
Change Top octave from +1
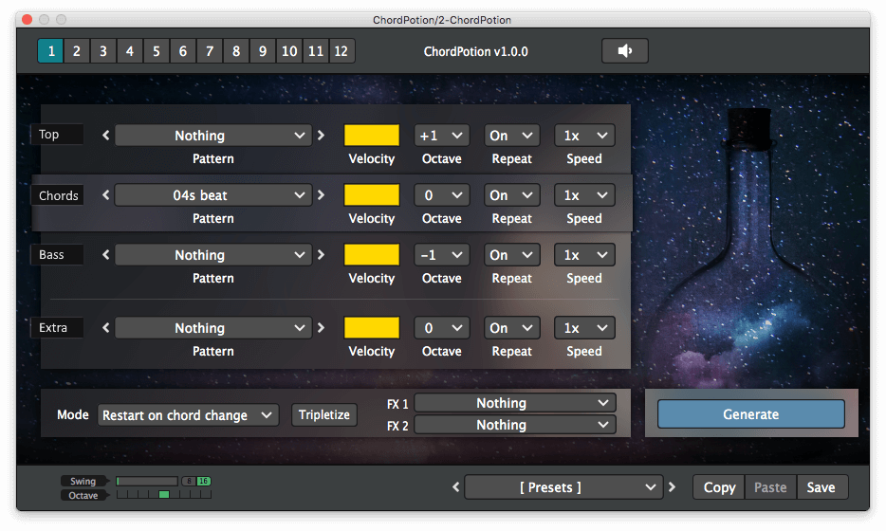point(441,136)
